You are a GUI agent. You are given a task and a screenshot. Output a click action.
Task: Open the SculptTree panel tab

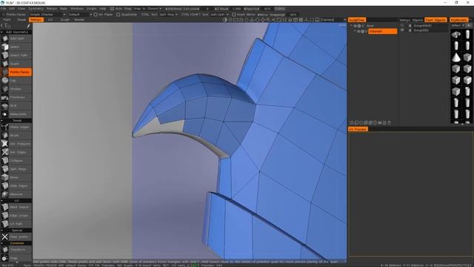(357, 20)
